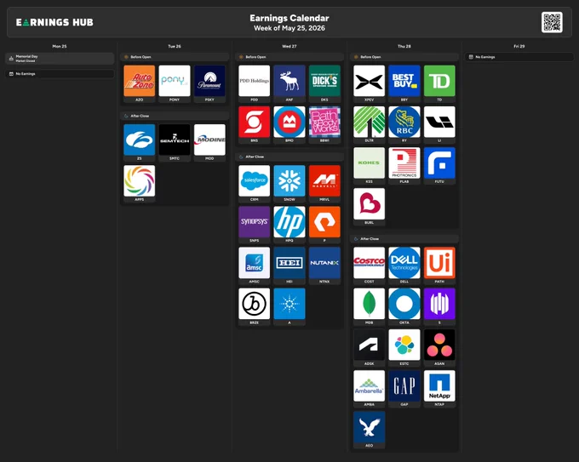Select the MongoDB leaf MDB logo

point(369,304)
